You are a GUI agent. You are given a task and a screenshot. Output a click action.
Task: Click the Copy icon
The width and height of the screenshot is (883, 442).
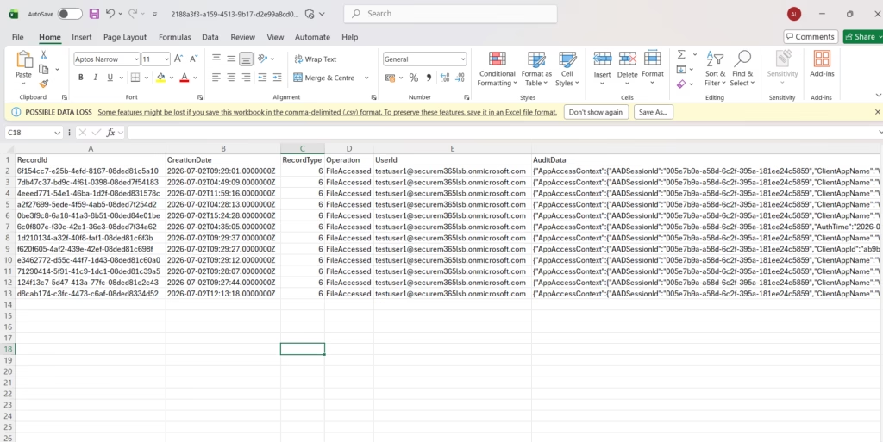(x=43, y=69)
